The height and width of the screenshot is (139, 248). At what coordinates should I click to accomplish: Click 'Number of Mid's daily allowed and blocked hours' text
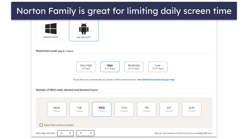tap(67, 90)
